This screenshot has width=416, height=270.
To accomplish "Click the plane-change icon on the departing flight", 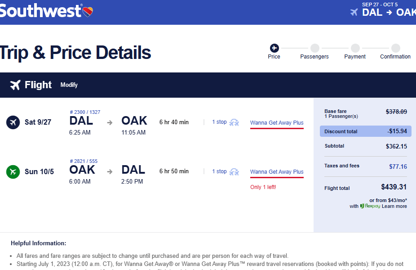I will [234, 122].
